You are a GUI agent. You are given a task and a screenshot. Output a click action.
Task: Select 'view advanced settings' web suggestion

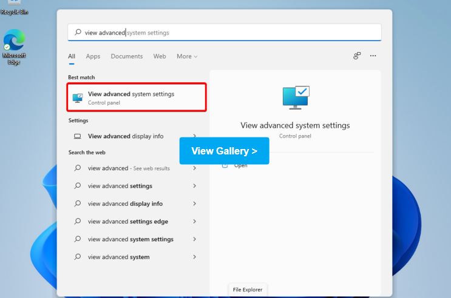coord(120,186)
